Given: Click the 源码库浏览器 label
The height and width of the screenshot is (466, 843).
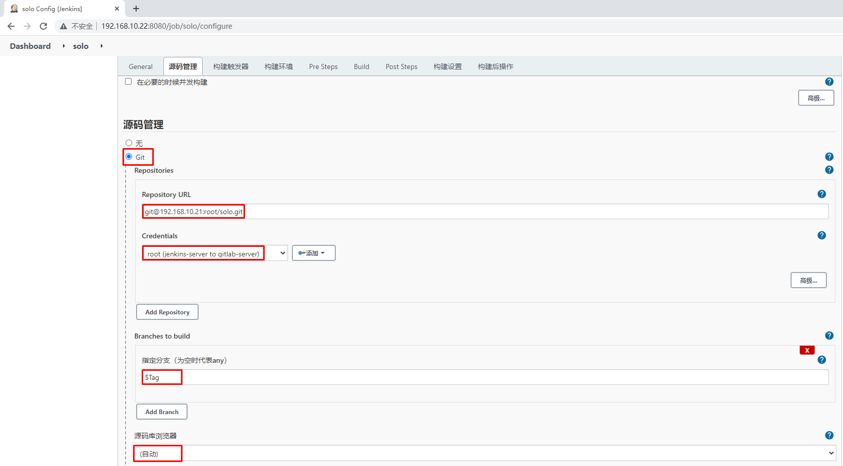Looking at the screenshot, I should coord(155,436).
